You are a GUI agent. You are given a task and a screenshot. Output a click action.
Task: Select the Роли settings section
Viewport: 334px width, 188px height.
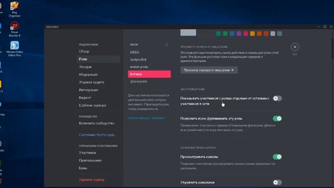point(98,59)
